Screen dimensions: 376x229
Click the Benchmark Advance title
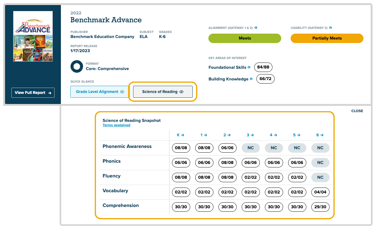pos(106,20)
